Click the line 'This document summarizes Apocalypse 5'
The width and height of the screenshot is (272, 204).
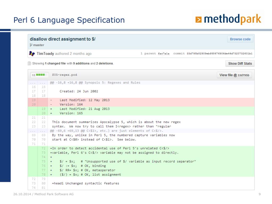[141, 122]
